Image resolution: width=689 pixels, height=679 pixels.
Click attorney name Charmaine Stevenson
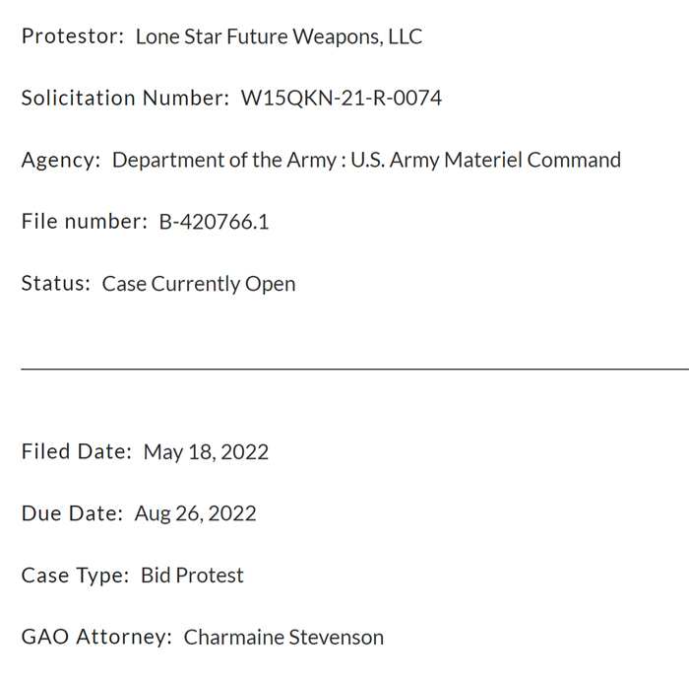click(283, 638)
